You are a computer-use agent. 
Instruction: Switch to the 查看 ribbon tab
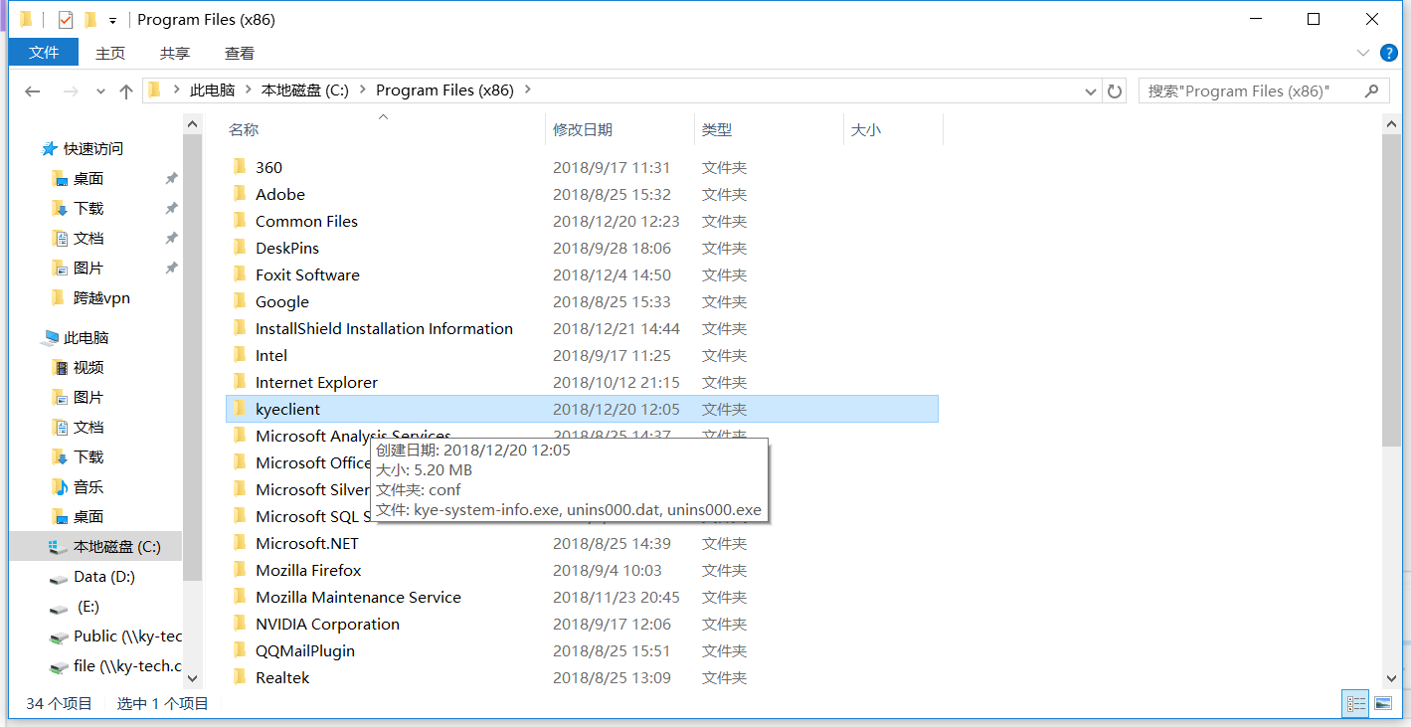(x=240, y=53)
